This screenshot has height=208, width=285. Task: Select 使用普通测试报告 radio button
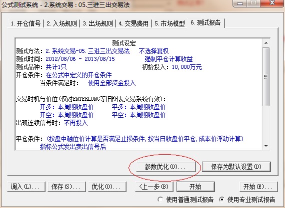[185, 200]
